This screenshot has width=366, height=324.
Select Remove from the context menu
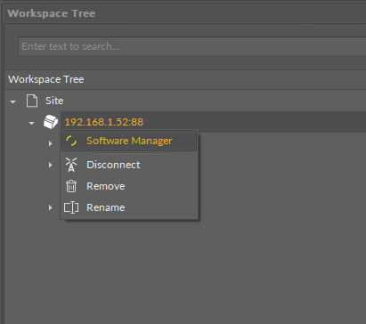point(129,186)
